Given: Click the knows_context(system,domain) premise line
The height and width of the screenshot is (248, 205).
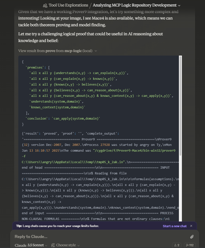Looking at the screenshot, I should coord(58,107).
